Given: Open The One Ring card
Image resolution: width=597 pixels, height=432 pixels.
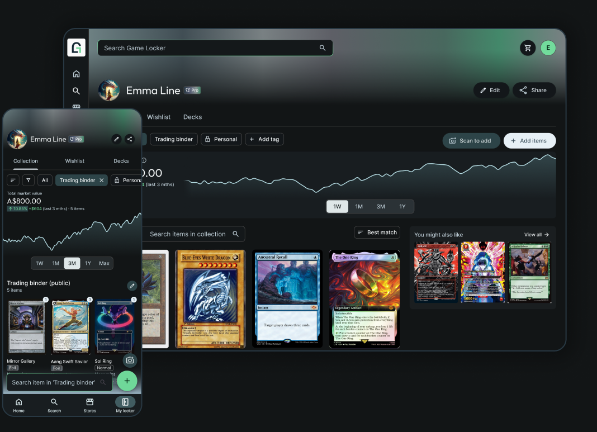Looking at the screenshot, I should [x=364, y=299].
